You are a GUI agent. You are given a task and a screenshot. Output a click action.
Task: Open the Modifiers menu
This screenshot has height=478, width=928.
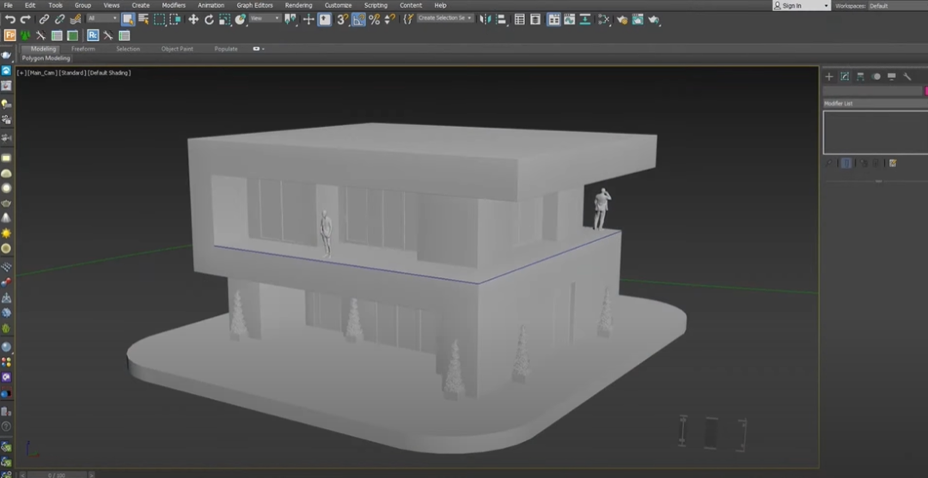pos(174,5)
